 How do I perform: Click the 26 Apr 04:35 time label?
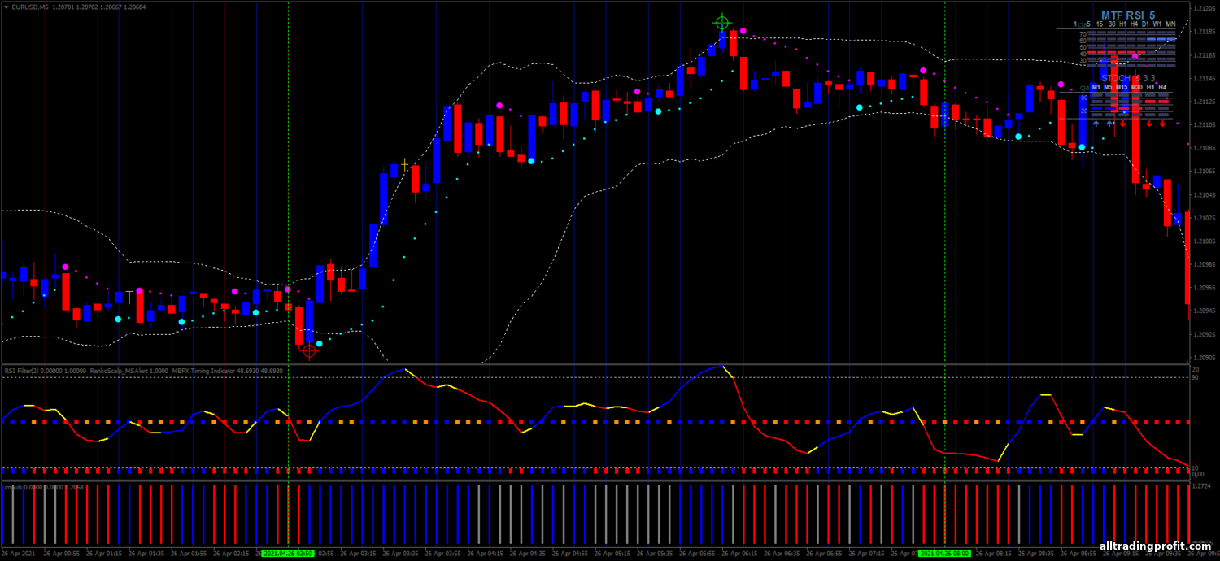(x=528, y=553)
